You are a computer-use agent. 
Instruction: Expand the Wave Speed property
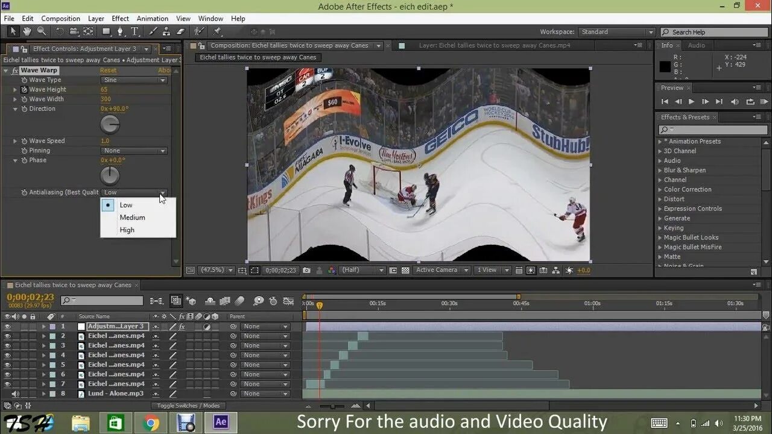pos(16,141)
